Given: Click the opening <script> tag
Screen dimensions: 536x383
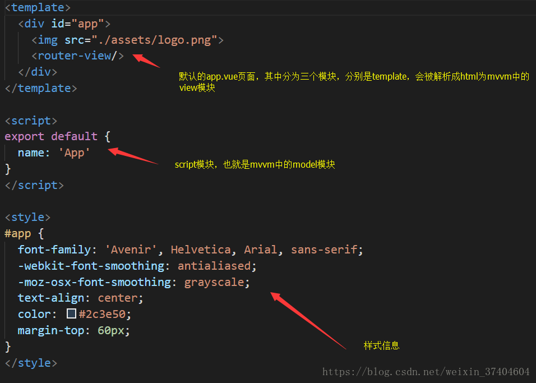Looking at the screenshot, I should pyautogui.click(x=31, y=121).
